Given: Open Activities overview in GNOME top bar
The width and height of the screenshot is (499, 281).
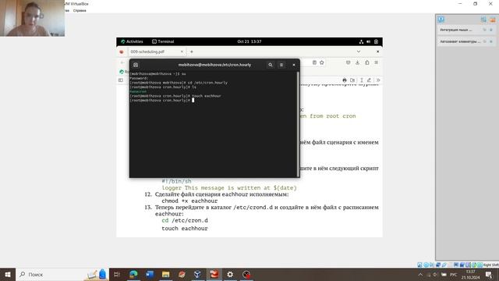Looking at the screenshot, I should coord(132,41).
